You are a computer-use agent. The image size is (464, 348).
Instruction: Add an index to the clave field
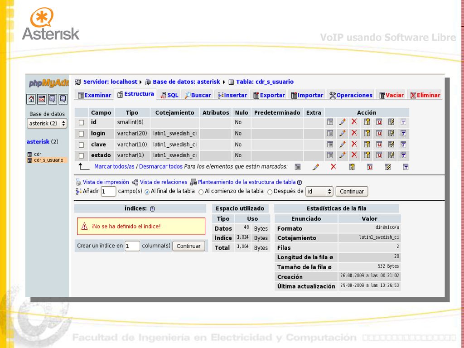[x=391, y=144]
